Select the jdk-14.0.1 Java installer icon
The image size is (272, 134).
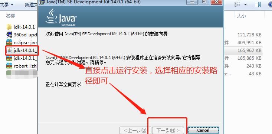click(x=9, y=50)
